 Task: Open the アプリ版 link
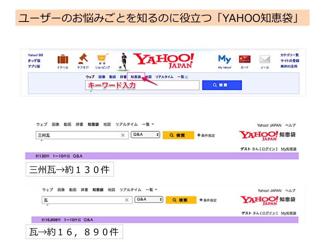coord(34,66)
